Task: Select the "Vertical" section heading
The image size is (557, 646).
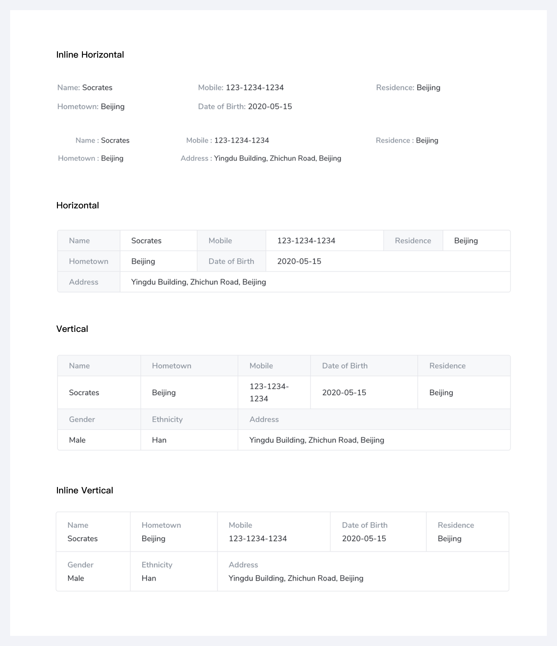Action: (72, 329)
